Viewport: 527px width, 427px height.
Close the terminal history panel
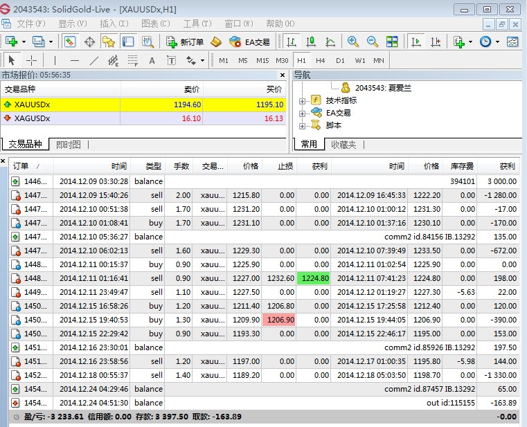3,161
